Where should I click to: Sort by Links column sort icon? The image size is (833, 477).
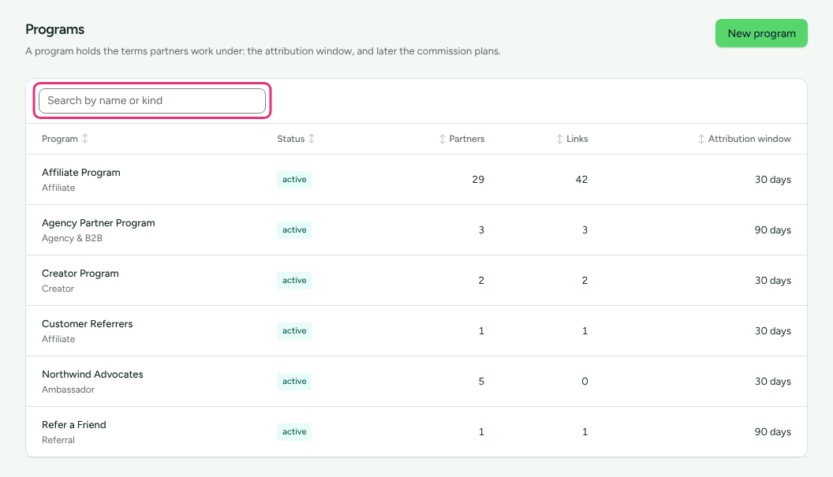pyautogui.click(x=559, y=140)
